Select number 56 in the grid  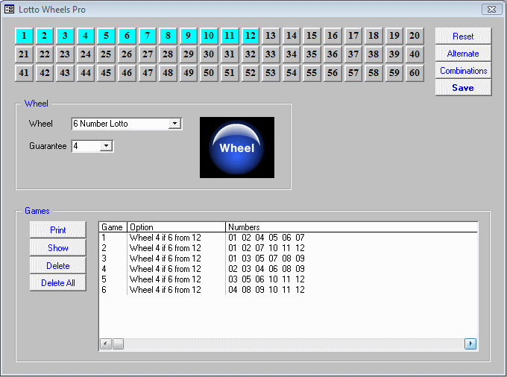[333, 73]
